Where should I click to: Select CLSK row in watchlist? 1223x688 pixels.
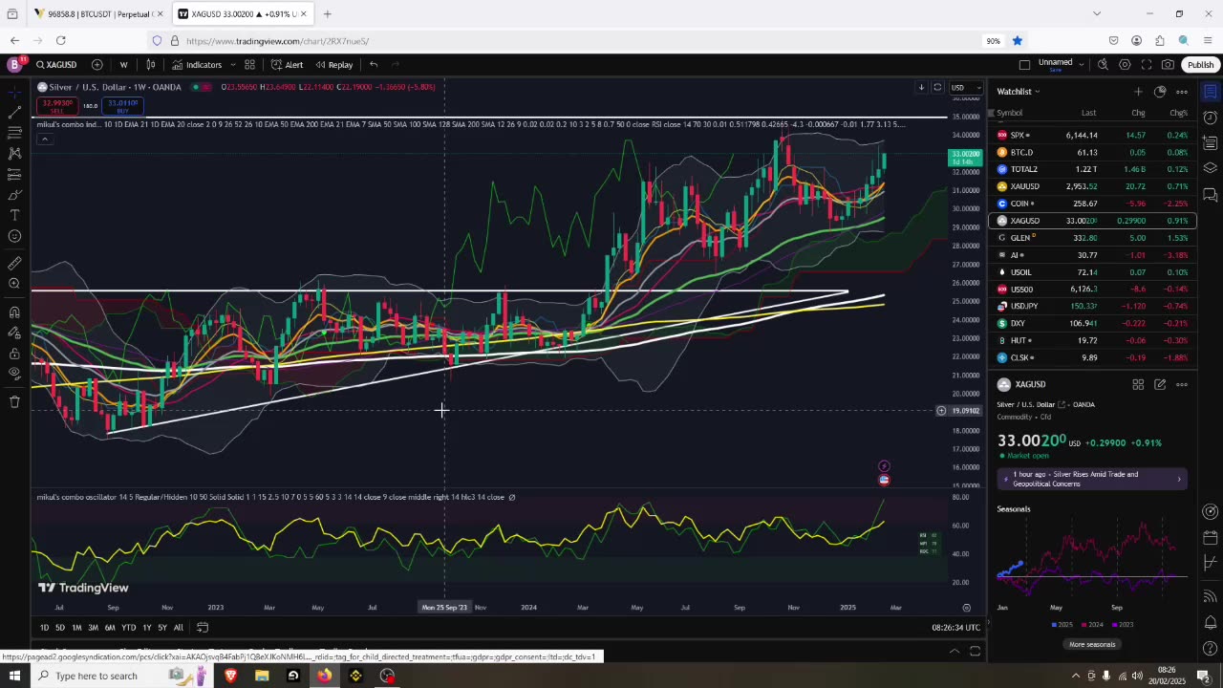[1092, 357]
